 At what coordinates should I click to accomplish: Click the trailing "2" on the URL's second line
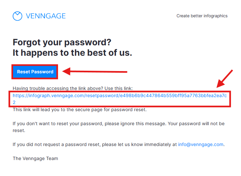[14, 102]
